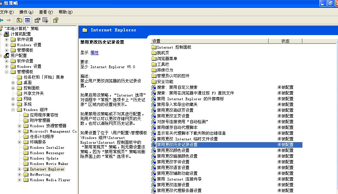Screen dimensions: 338x194
Task: Click the Forward arrow toolbar icon
Action: pyautogui.click(x=9, y=20)
